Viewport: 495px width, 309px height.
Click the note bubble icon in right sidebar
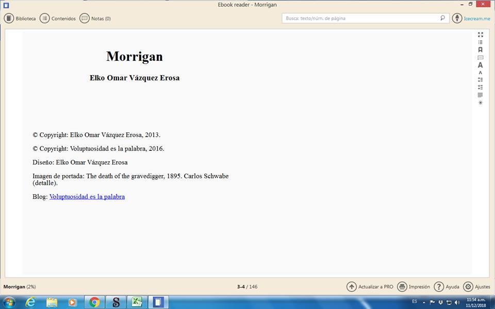480,58
